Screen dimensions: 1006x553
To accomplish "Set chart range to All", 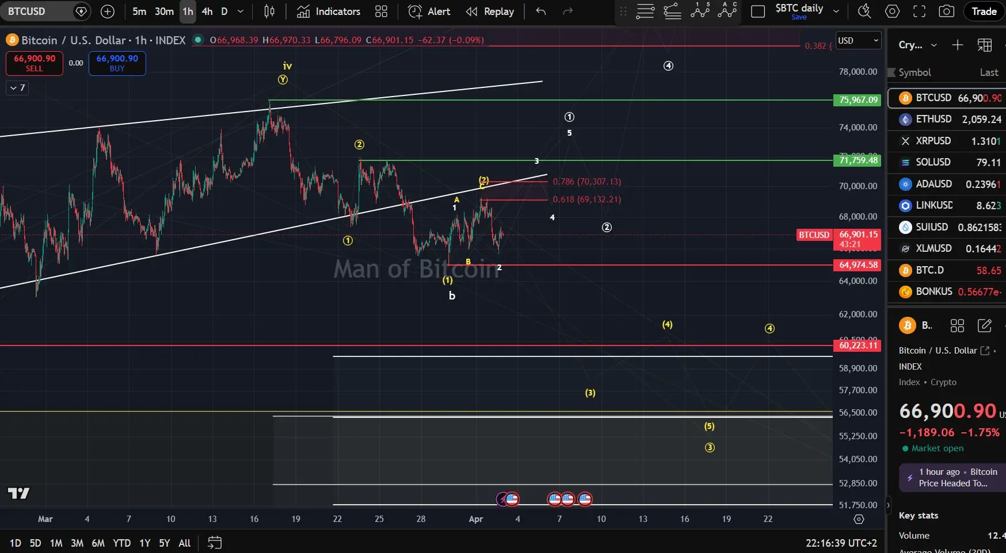I will (184, 543).
